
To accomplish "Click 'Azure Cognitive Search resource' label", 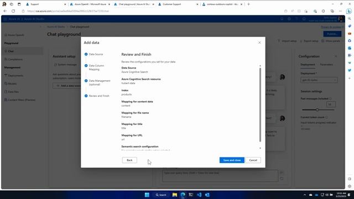I will (141, 79).
